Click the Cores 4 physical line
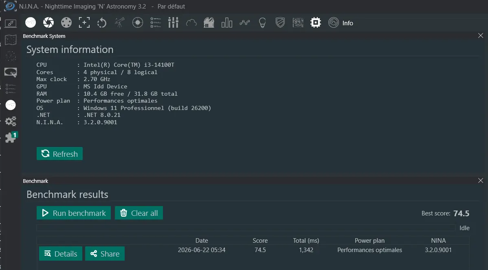Viewport: 488px width, 270px height. [97, 72]
